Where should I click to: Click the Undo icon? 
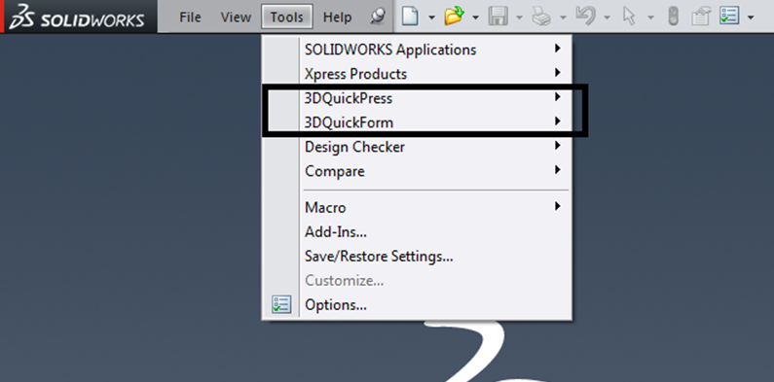[585, 17]
